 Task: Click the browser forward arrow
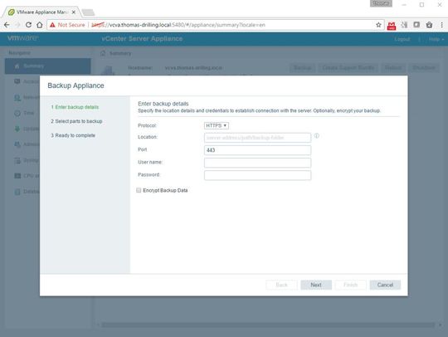[x=17, y=25]
